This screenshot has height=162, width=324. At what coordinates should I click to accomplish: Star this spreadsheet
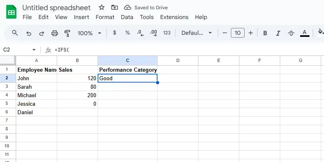[x=102, y=8]
